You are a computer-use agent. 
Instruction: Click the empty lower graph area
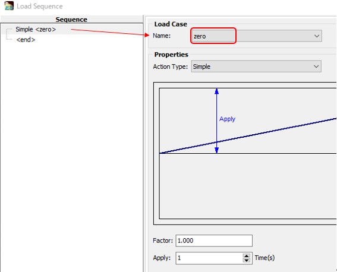pos(248,186)
